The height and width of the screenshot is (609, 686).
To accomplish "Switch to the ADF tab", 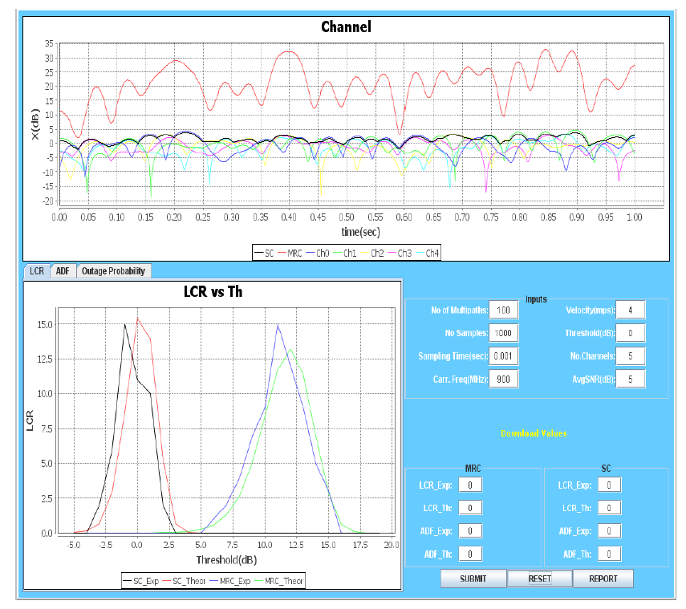I will [x=62, y=271].
